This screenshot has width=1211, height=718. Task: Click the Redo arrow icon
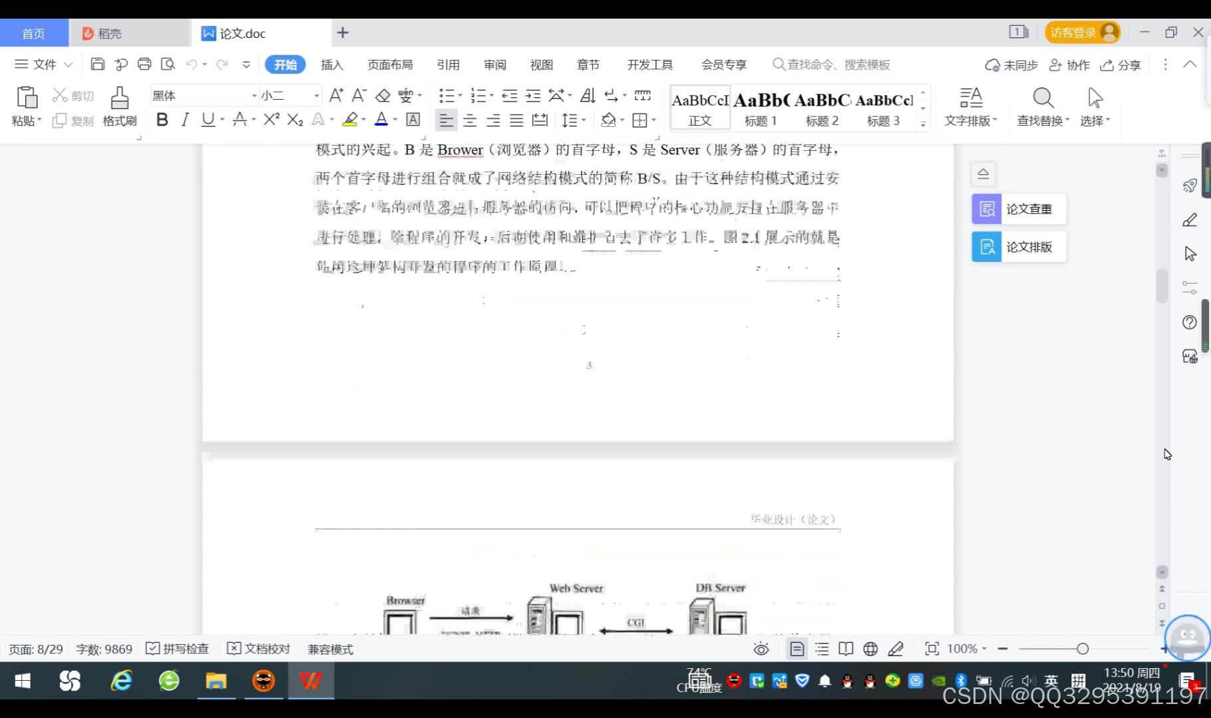pyautogui.click(x=222, y=64)
